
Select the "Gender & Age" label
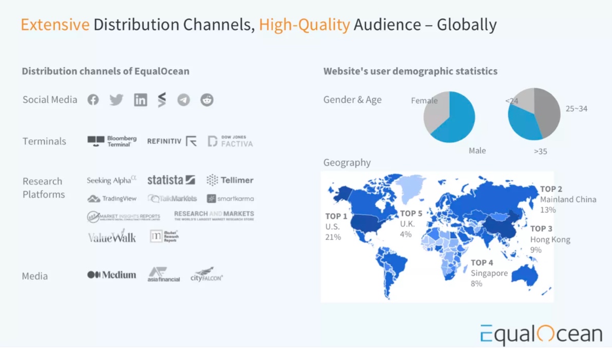point(352,100)
